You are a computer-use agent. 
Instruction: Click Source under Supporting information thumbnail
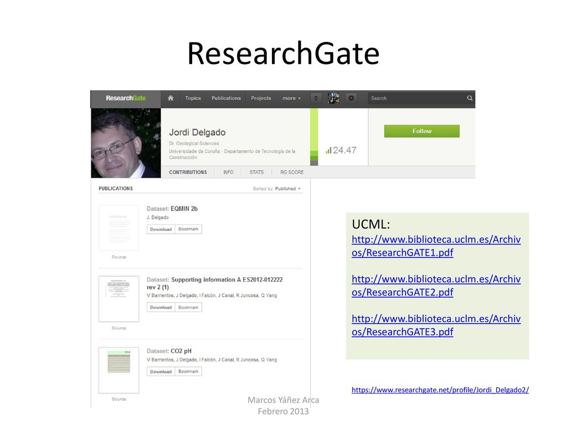tap(118, 328)
